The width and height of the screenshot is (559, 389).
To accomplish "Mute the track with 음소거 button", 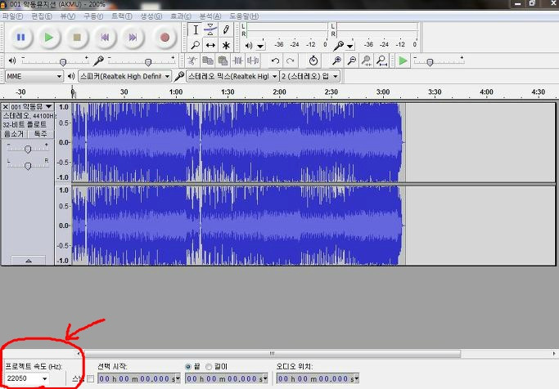I will click(14, 134).
